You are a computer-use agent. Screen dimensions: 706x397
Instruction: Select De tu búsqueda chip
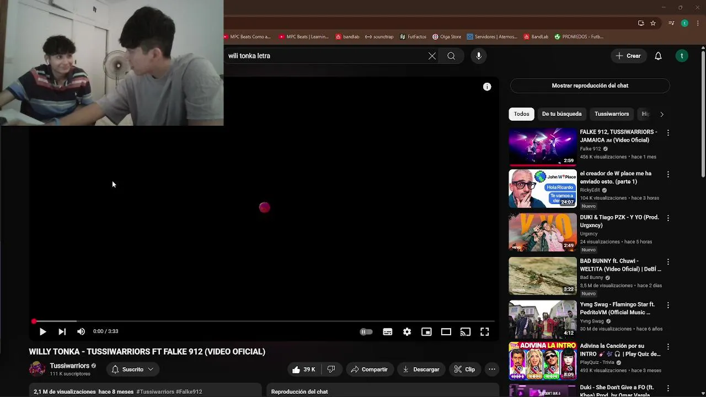click(561, 114)
